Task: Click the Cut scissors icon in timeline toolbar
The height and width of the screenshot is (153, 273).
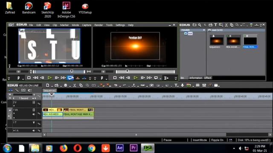Action: (x=75, y=85)
